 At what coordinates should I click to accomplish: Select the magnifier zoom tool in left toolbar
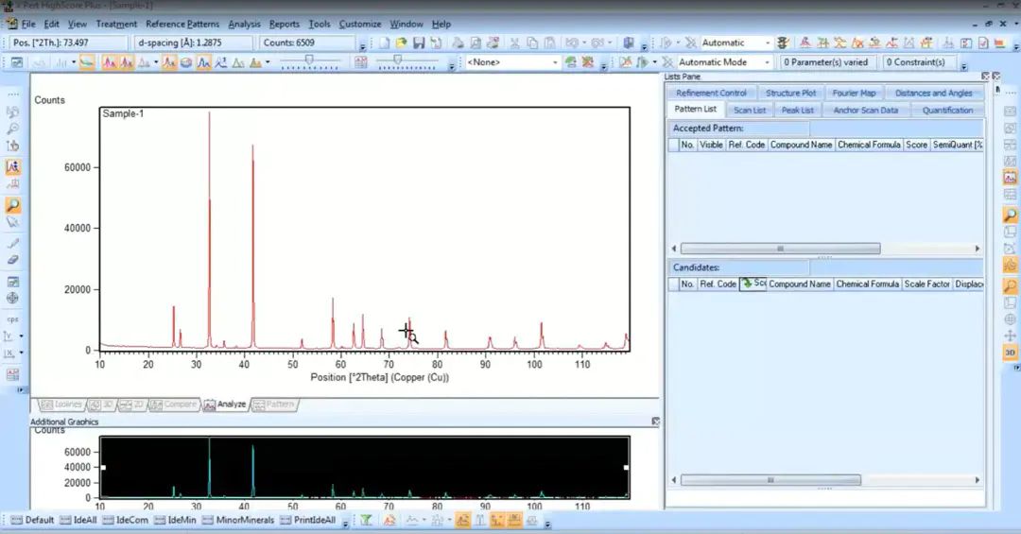13,205
